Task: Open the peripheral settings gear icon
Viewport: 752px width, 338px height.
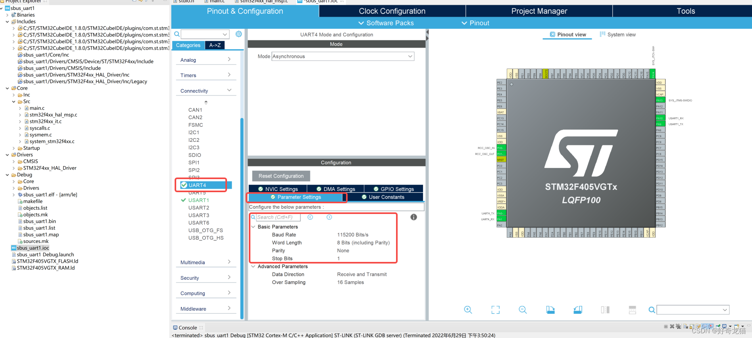Action: point(238,34)
